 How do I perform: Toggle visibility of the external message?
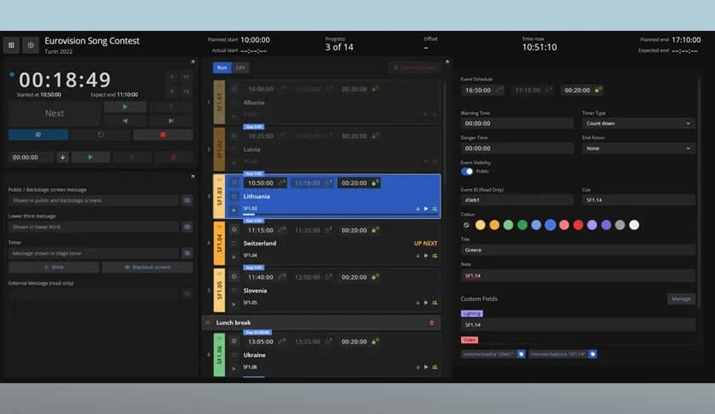[187, 294]
